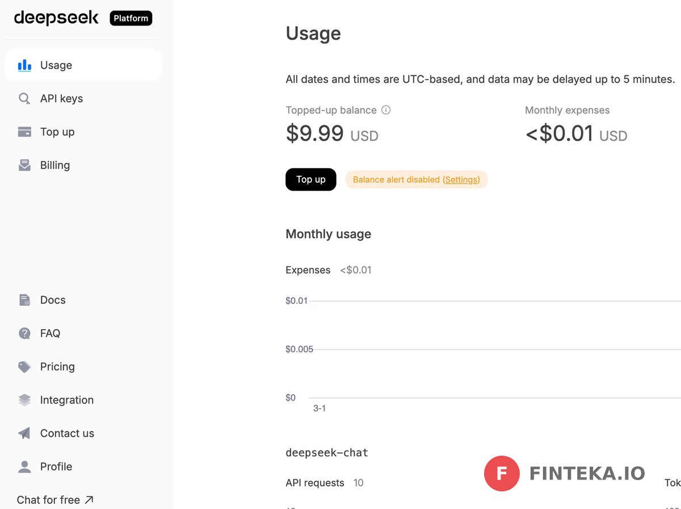Click the Contact us paper plane icon
This screenshot has height=509, width=681.
click(x=24, y=434)
